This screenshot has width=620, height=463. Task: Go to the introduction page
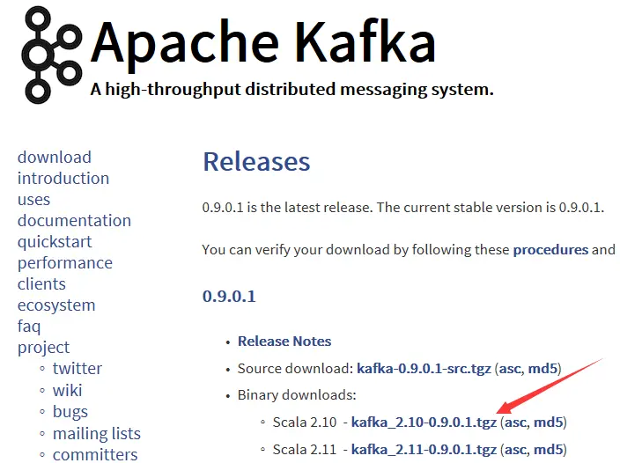[63, 179]
